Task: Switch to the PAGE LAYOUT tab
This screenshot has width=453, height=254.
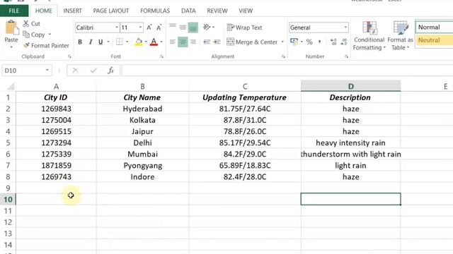Action: pos(111,11)
